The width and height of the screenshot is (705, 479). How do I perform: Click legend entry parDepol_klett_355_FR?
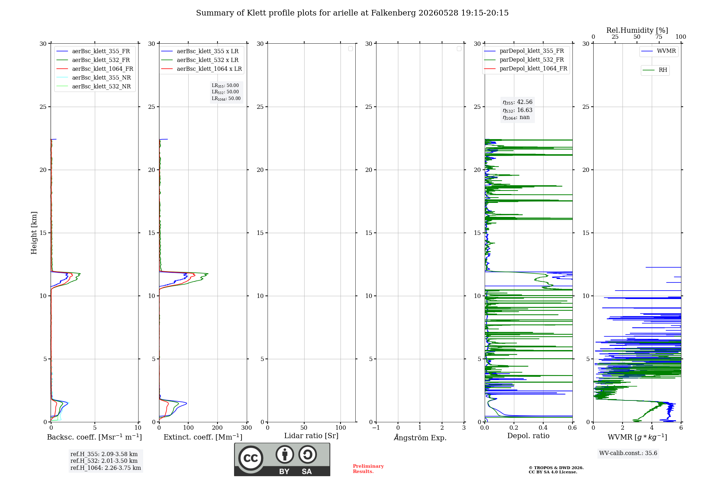pyautogui.click(x=524, y=51)
